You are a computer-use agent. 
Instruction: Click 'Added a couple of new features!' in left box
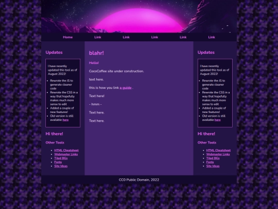[x=62, y=110]
